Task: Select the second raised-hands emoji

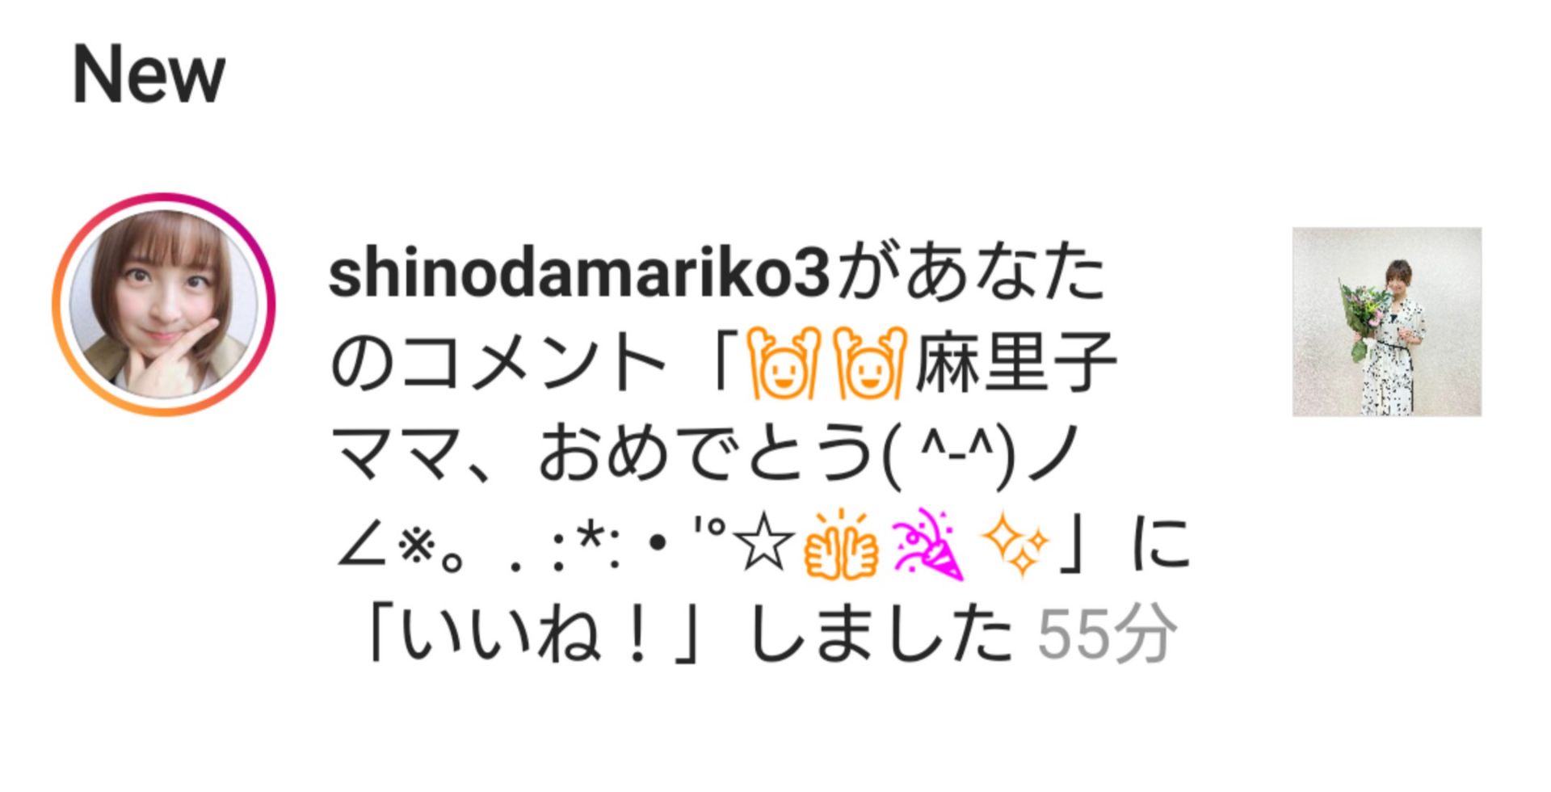Action: [870, 364]
